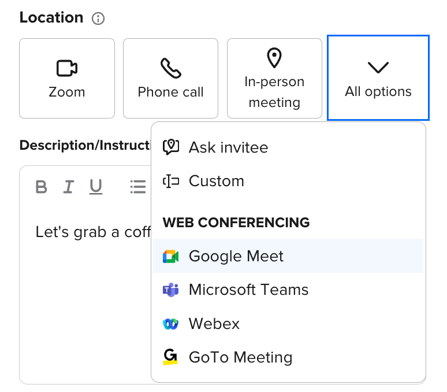
Task: Choose Webex from the list
Action: pos(214,323)
